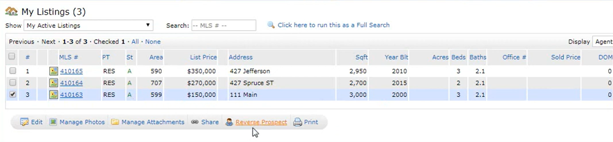
Task: Click the Print printer icon
Action: click(297, 122)
